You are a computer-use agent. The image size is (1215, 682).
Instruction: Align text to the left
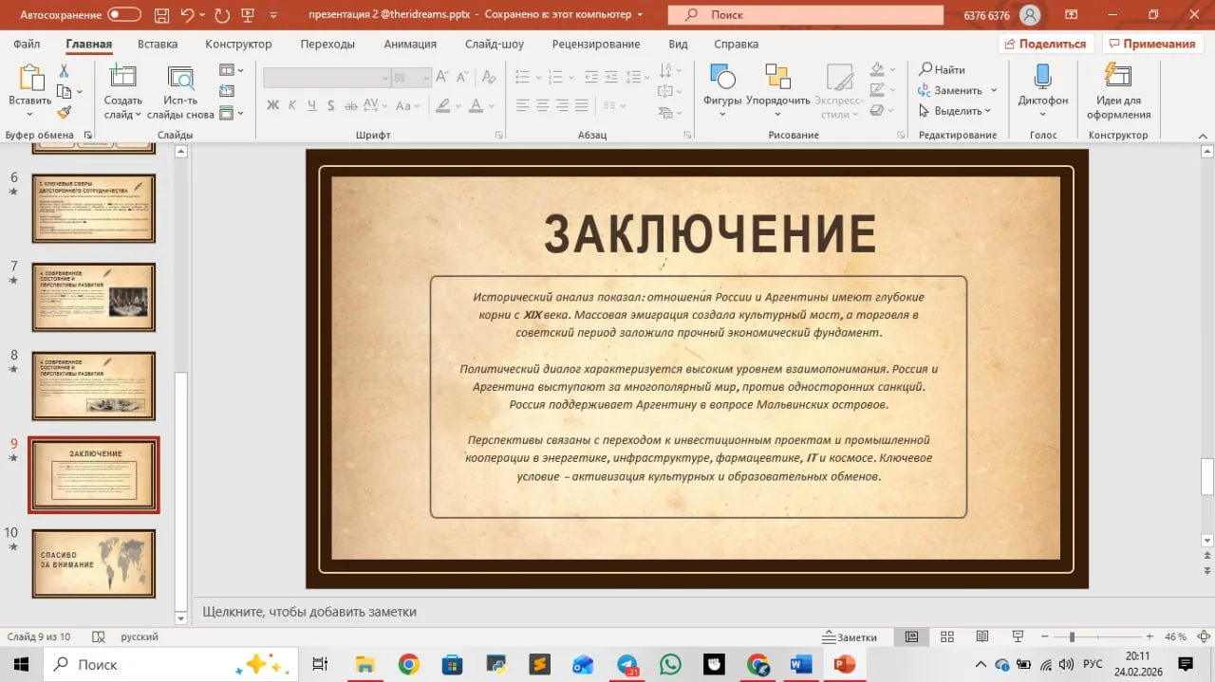[522, 105]
